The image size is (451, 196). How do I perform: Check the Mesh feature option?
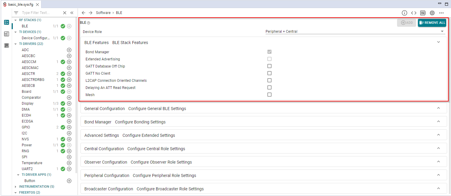pyautogui.click(x=269, y=94)
